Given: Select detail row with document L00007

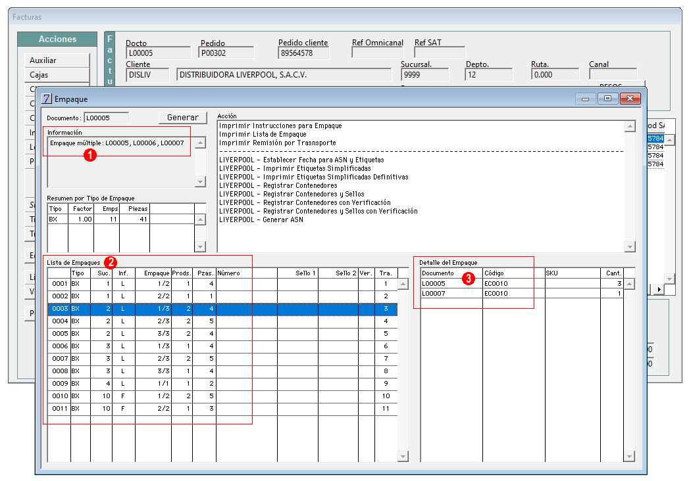Looking at the screenshot, I should (x=522, y=293).
